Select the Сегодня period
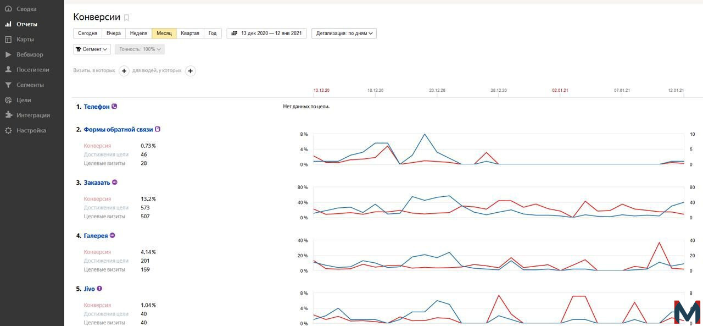 click(88, 33)
